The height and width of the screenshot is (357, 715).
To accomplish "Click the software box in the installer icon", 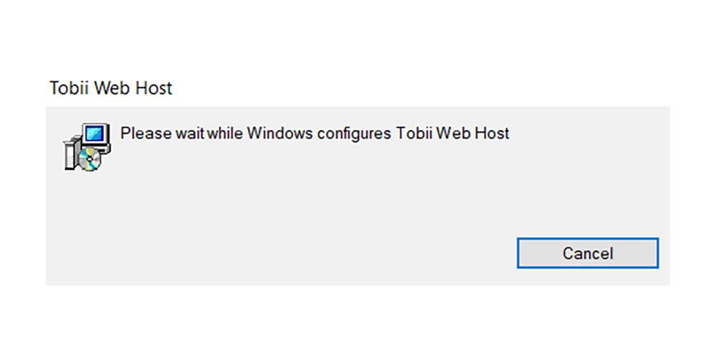I will [70, 154].
